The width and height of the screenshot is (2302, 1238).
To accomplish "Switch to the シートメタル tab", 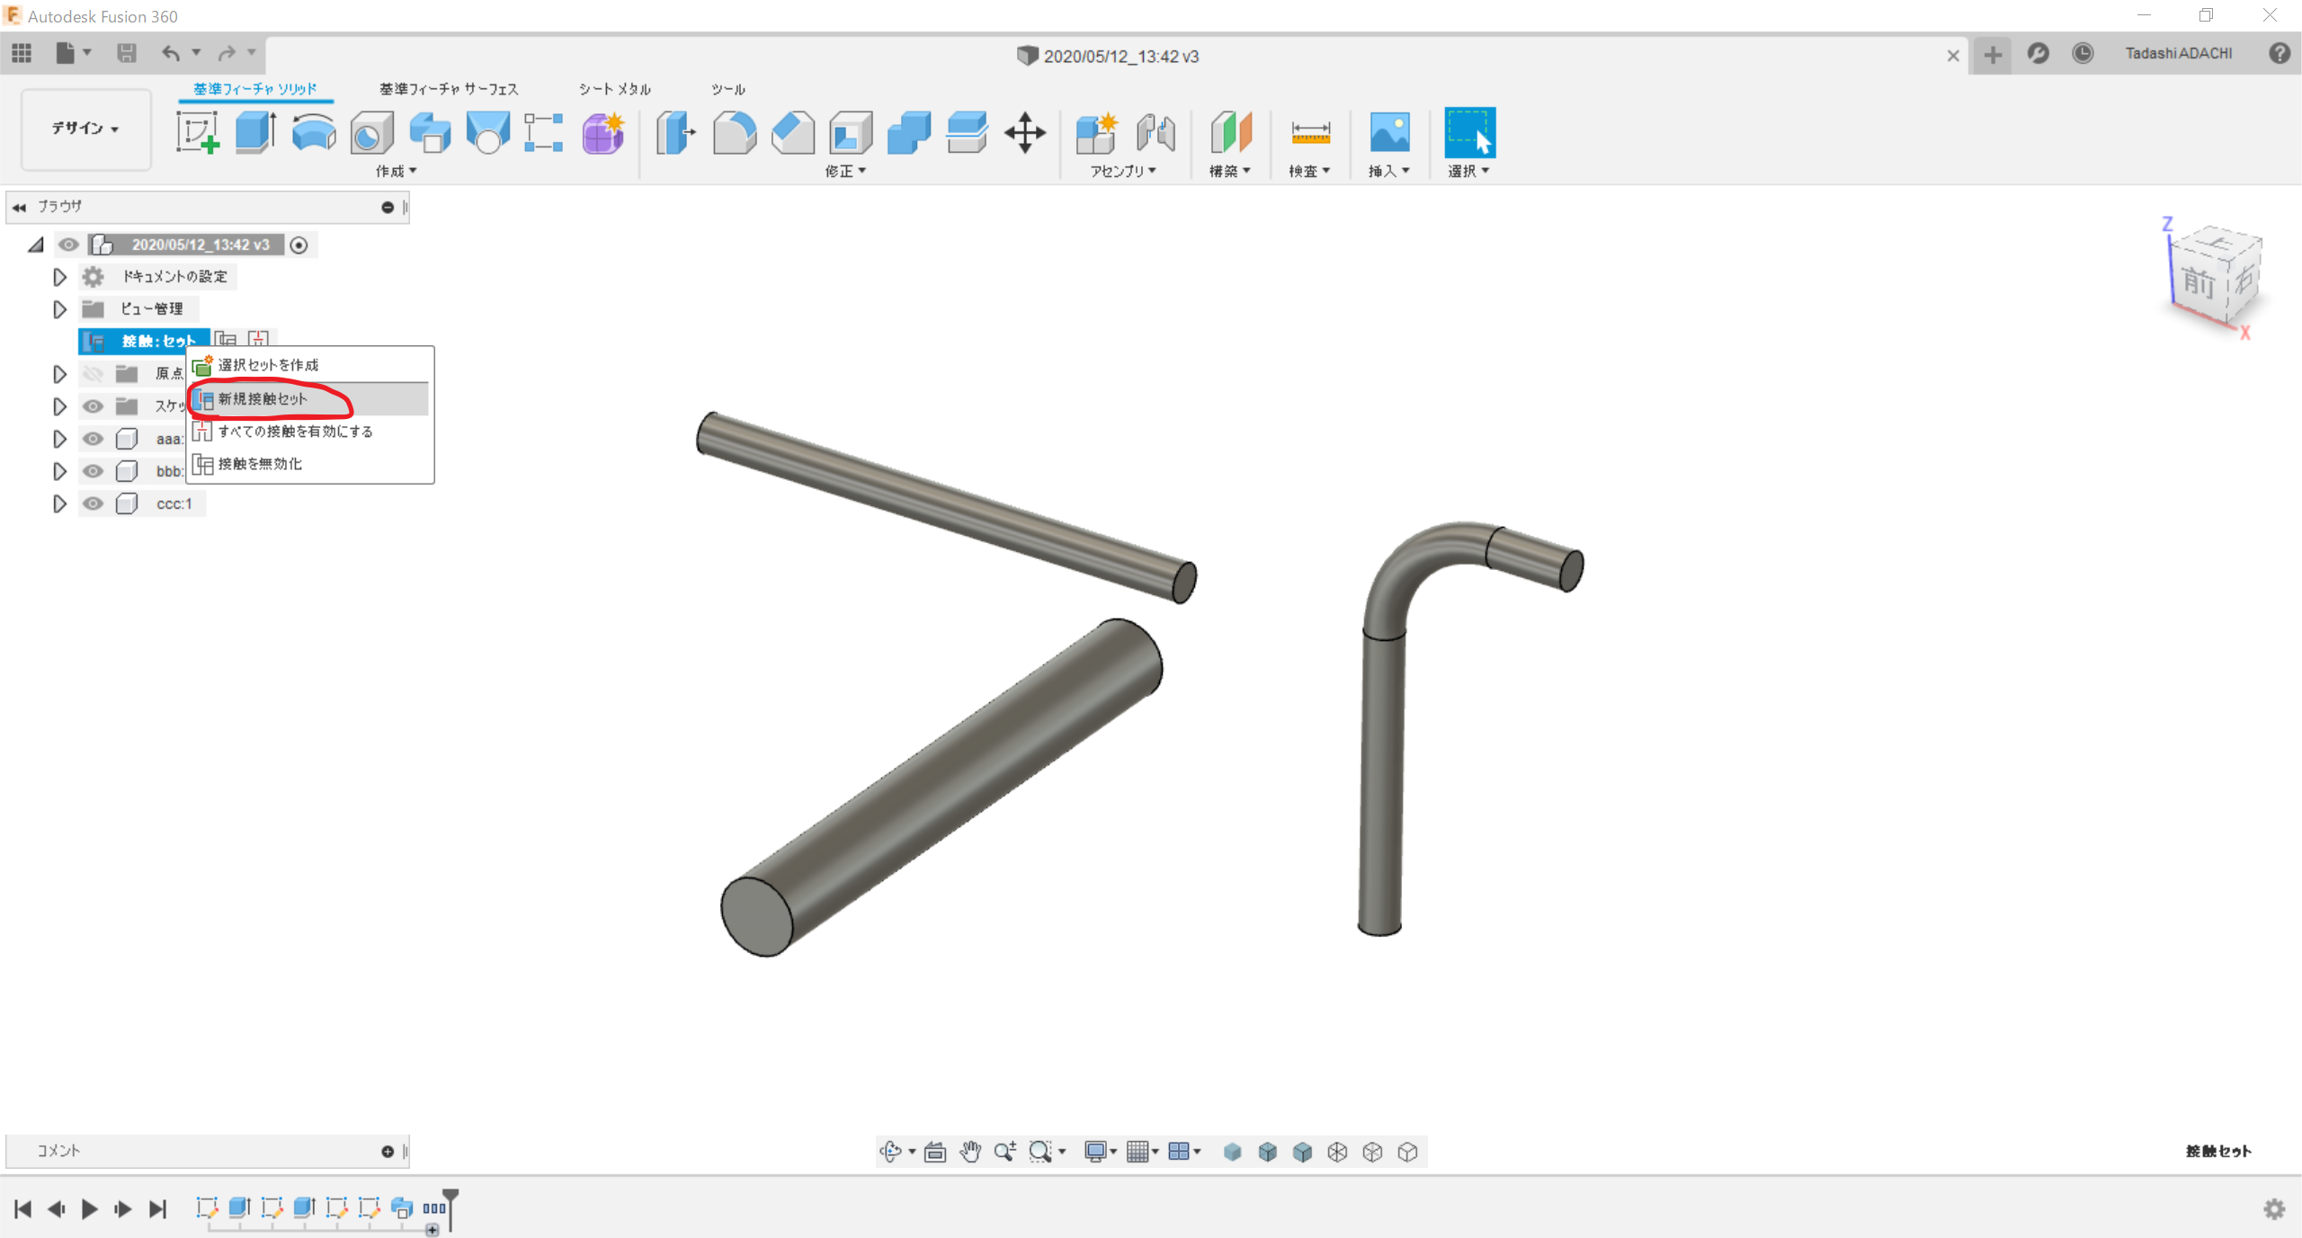I will [x=615, y=89].
